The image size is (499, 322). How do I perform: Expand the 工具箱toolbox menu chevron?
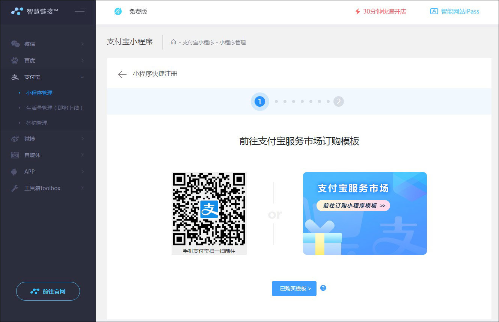[82, 188]
